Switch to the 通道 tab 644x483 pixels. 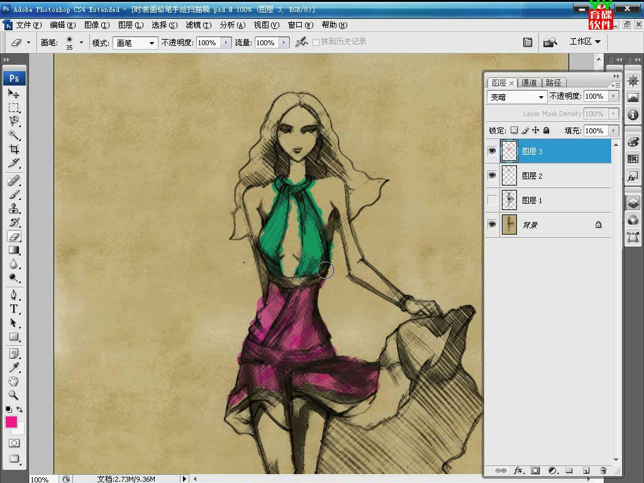click(x=529, y=82)
